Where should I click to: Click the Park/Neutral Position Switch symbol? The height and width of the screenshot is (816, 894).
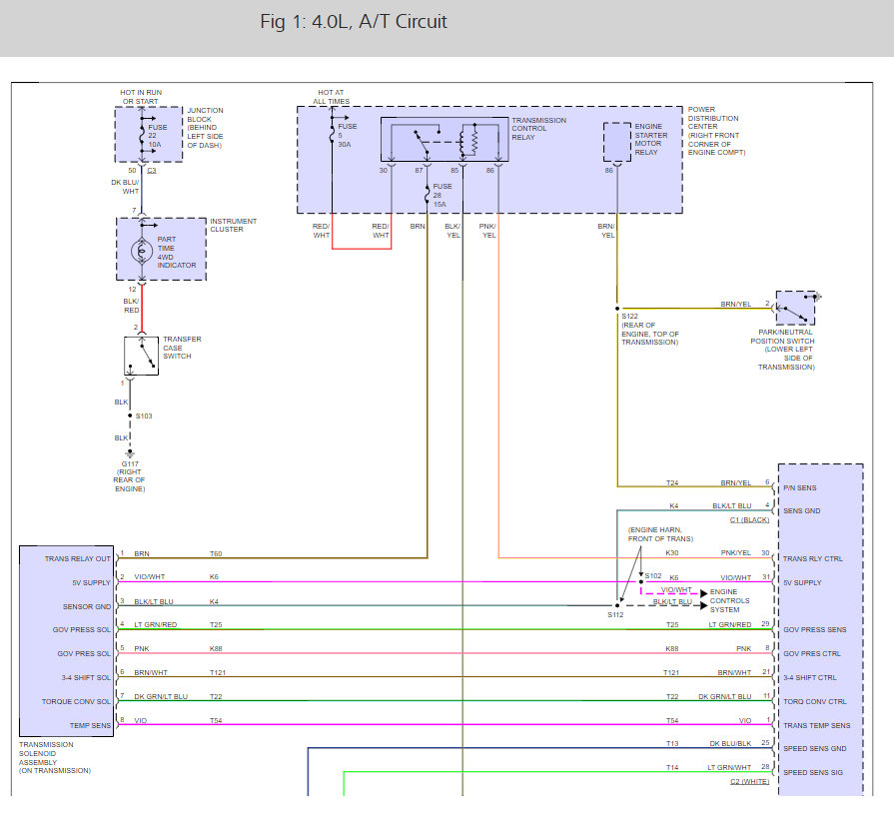coord(795,308)
